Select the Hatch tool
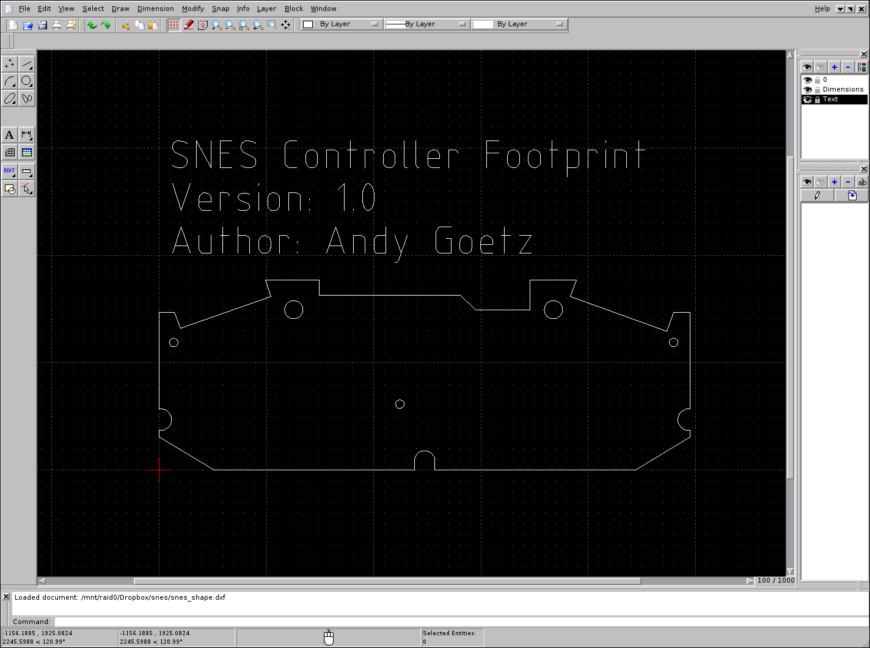The height and width of the screenshot is (648, 870). (x=9, y=152)
